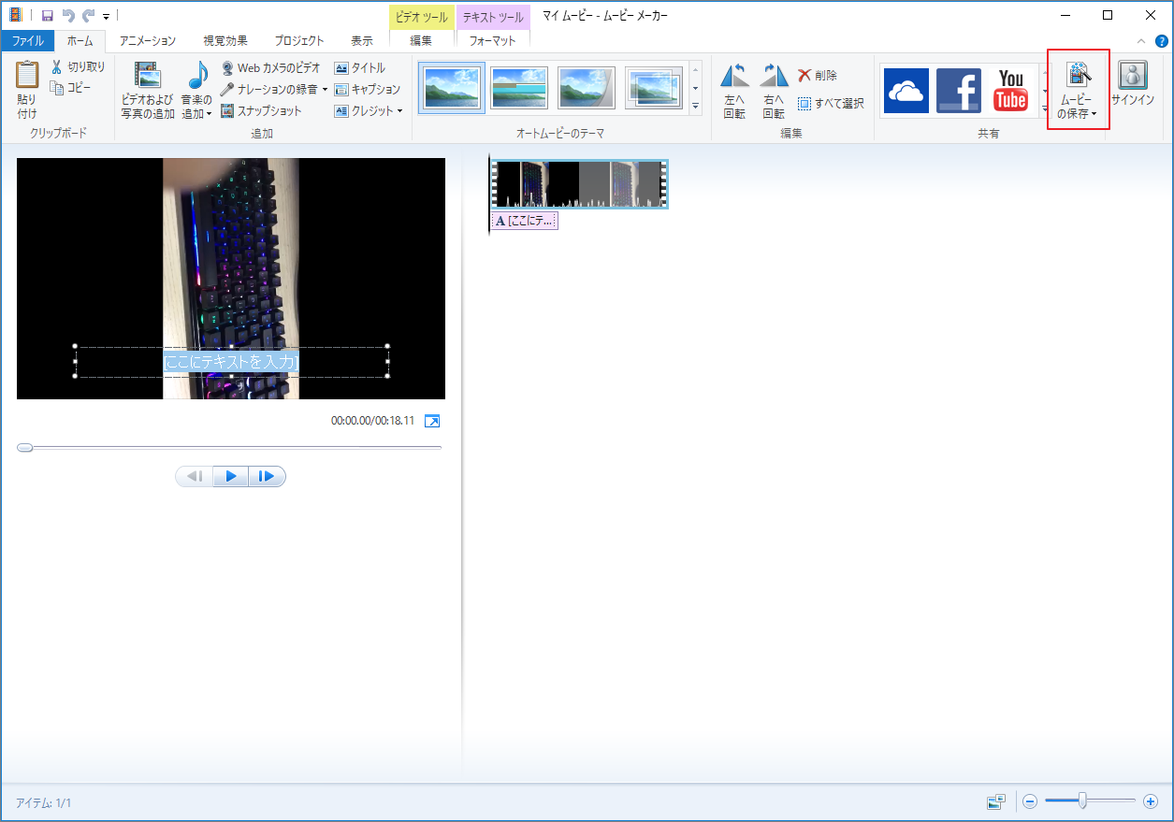Add videos and photos (ビデオおよび写真の追加)
Viewport: 1174px width, 822px height.
[147, 91]
